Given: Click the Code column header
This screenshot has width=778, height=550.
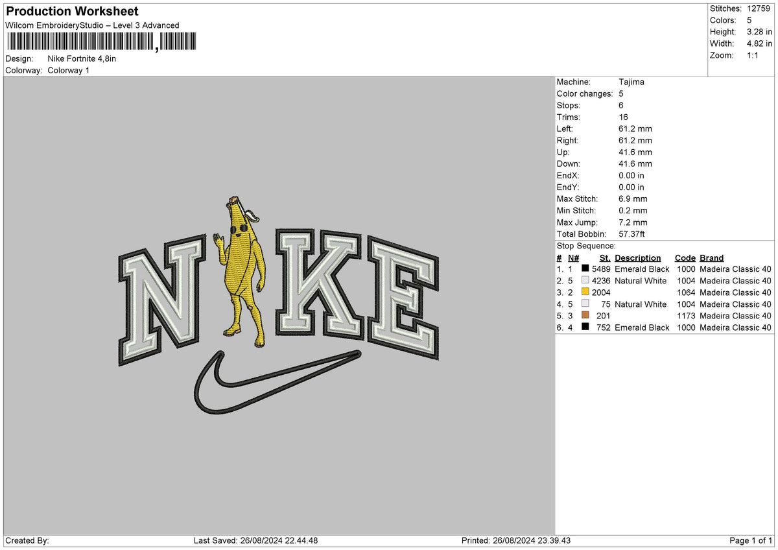Looking at the screenshot, I should click(685, 257).
